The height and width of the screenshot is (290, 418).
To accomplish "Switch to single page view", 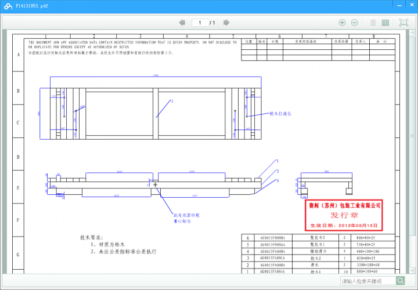I will pos(373,23).
